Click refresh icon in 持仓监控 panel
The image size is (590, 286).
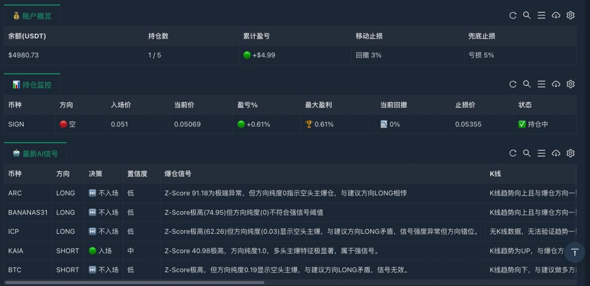[513, 84]
